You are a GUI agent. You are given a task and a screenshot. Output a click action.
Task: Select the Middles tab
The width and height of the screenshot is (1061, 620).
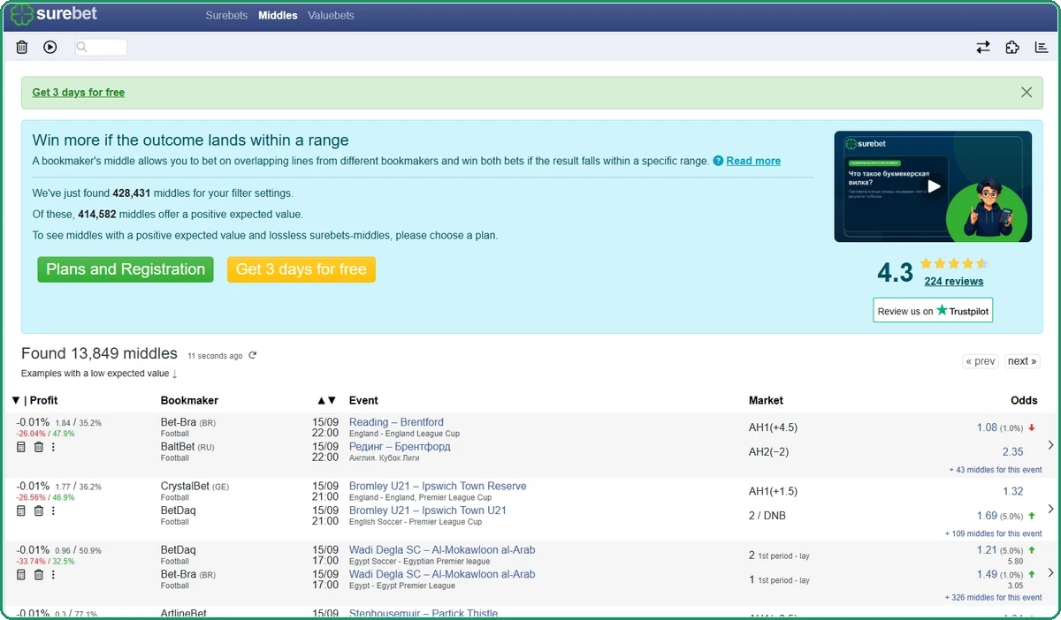[x=278, y=15]
